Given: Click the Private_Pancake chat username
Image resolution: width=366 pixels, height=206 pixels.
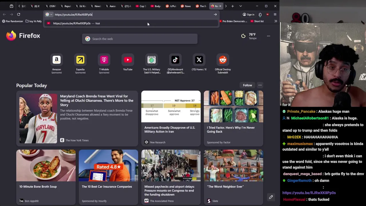Looking at the screenshot, I should 301,112.
